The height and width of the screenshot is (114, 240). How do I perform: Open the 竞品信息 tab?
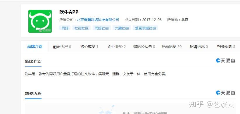(x=171, y=47)
